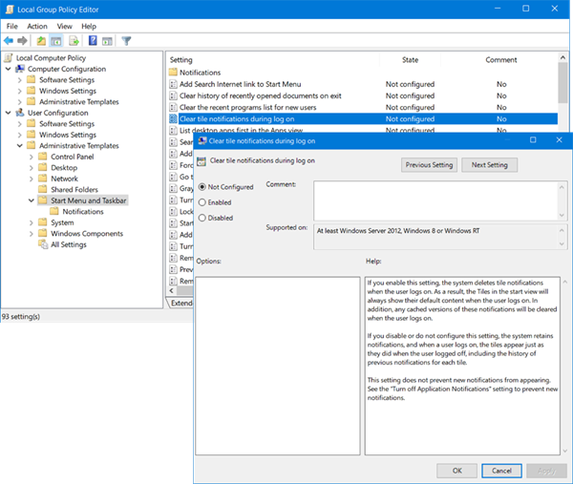Click the Windows Components folder icon
The image size is (573, 484).
pyautogui.click(x=43, y=233)
